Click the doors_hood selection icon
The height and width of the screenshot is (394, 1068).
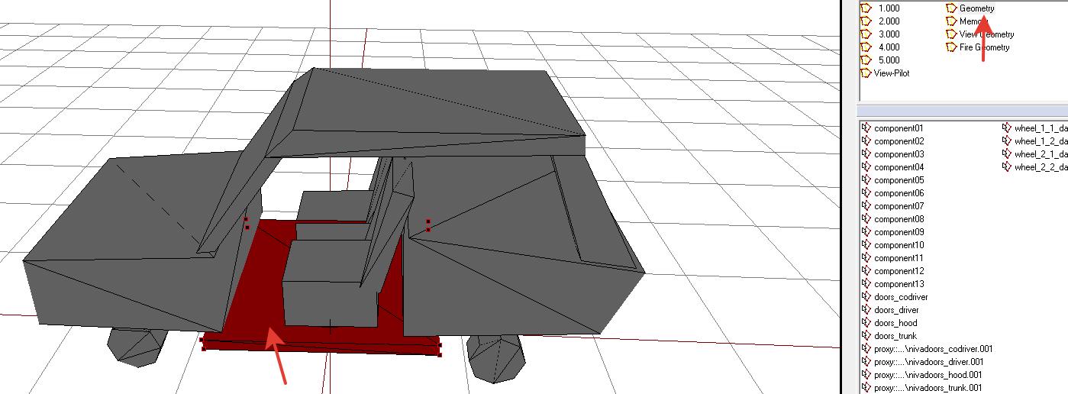click(x=866, y=323)
